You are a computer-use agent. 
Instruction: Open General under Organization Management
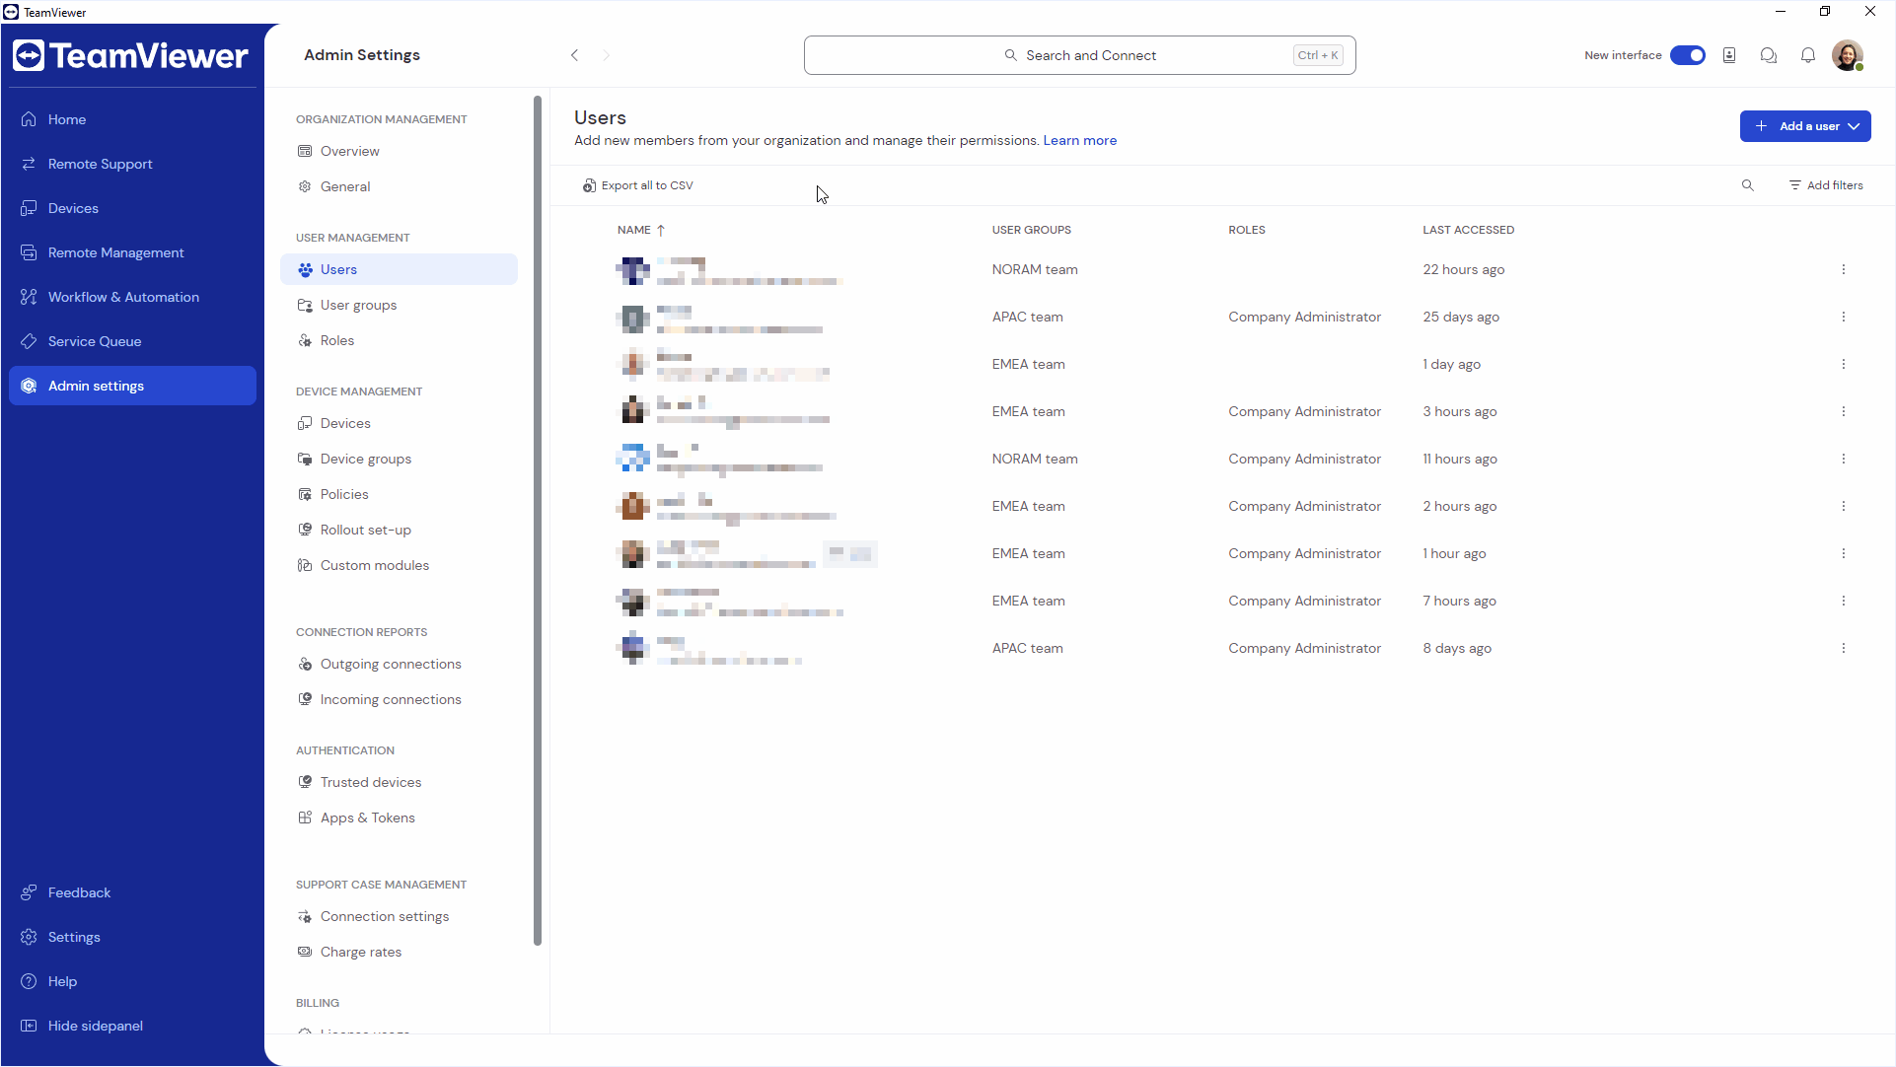399,186
